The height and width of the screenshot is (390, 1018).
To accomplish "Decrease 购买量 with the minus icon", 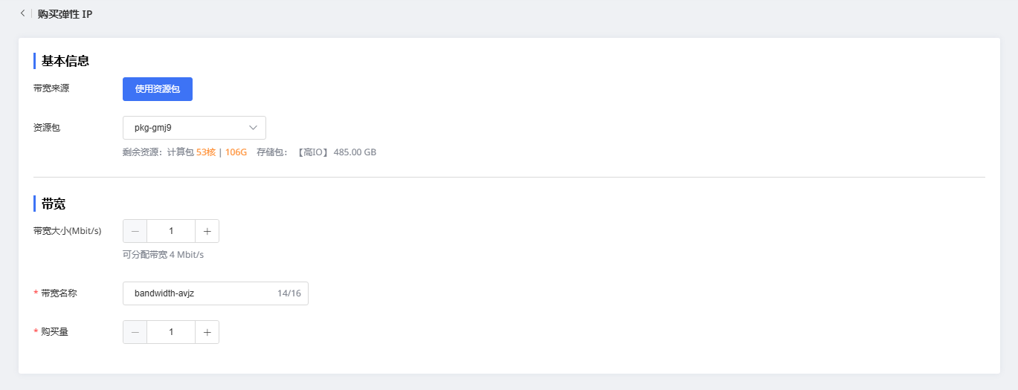I will point(135,332).
